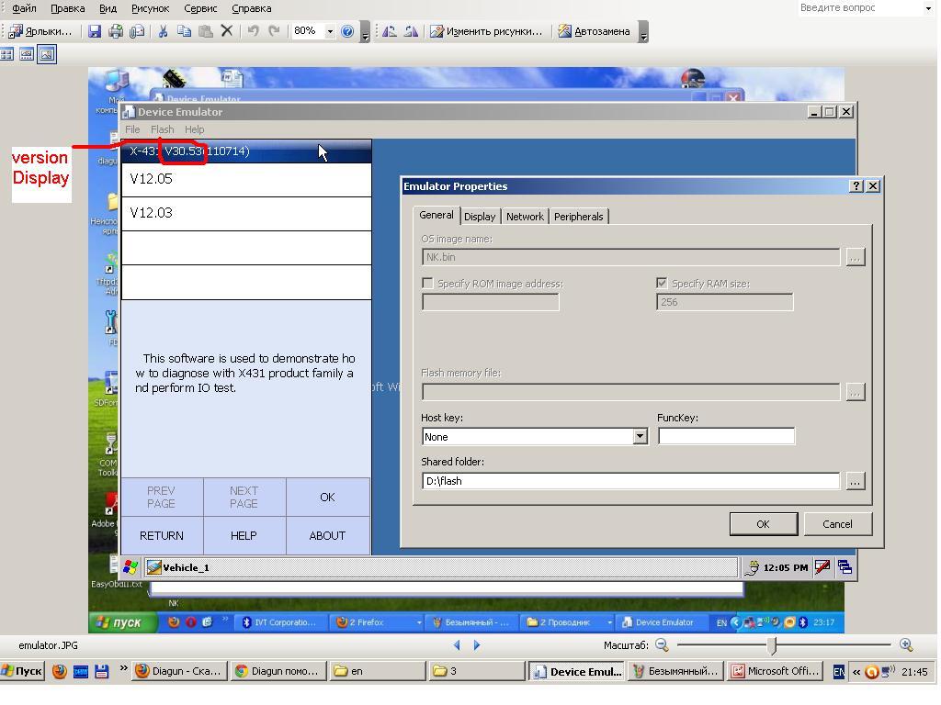This screenshot has height=705, width=941.
Task: Open standard toolbar options chevron after Help
Action: pyautogui.click(x=365, y=32)
